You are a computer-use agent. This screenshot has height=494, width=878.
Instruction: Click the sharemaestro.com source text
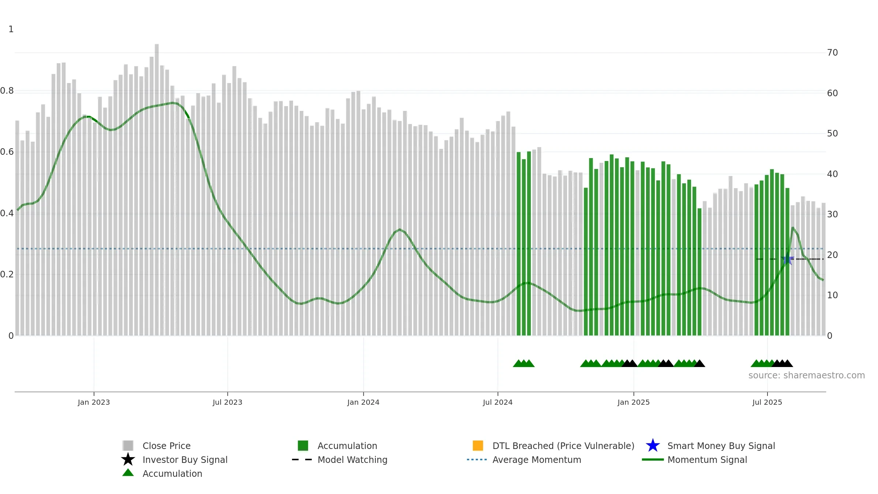(x=806, y=375)
